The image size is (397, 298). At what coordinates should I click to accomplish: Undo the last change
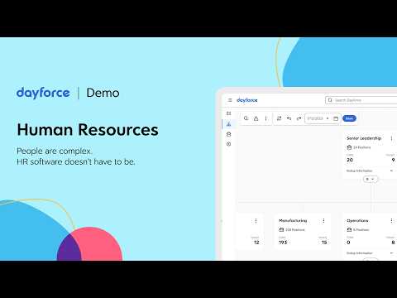[x=289, y=118]
